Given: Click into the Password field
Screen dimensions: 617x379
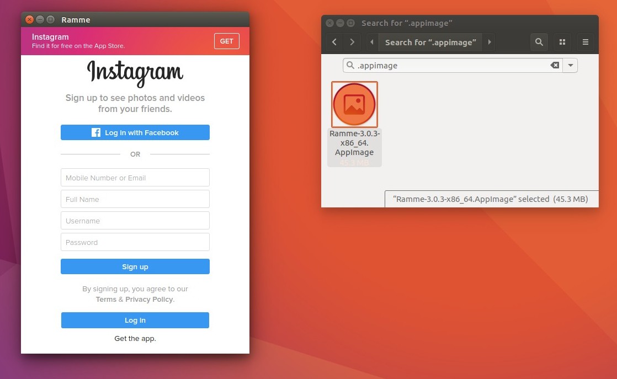Looking at the screenshot, I should click(135, 242).
